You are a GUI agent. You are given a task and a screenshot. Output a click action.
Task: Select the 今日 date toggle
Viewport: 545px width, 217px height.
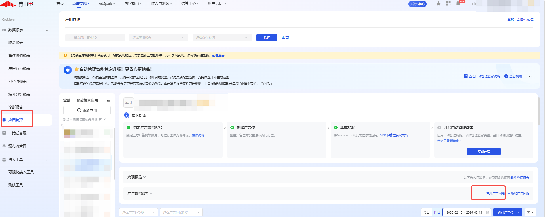click(426, 212)
